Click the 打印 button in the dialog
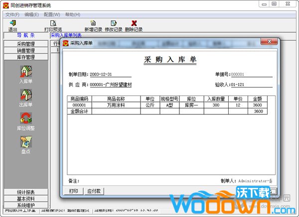The image size is (299, 217). pos(74,191)
